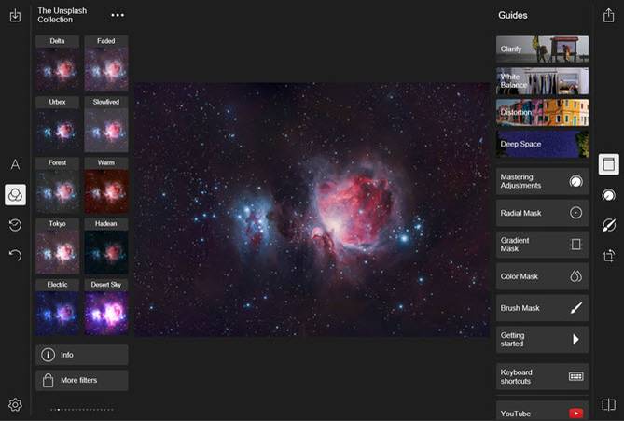Open the Clarify guide
This screenshot has width=624, height=421.
pyautogui.click(x=542, y=49)
